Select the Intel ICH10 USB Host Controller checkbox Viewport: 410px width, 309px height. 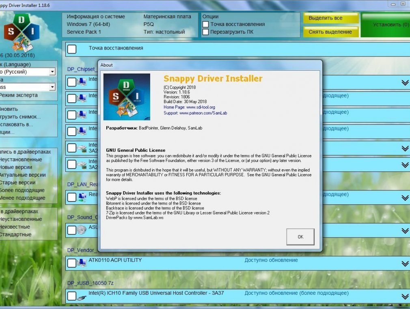(x=71, y=296)
